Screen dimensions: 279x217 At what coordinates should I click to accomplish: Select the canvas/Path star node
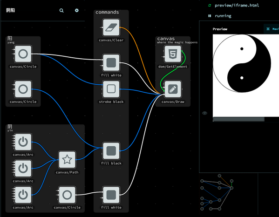pyautogui.click(x=67, y=160)
